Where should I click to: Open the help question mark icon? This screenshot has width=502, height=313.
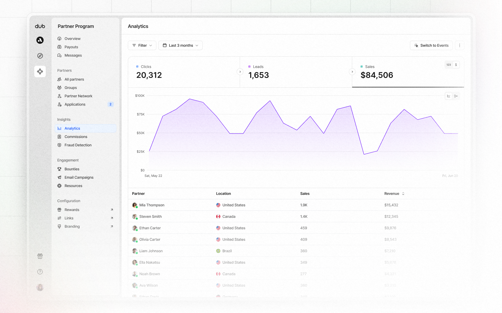(40, 272)
